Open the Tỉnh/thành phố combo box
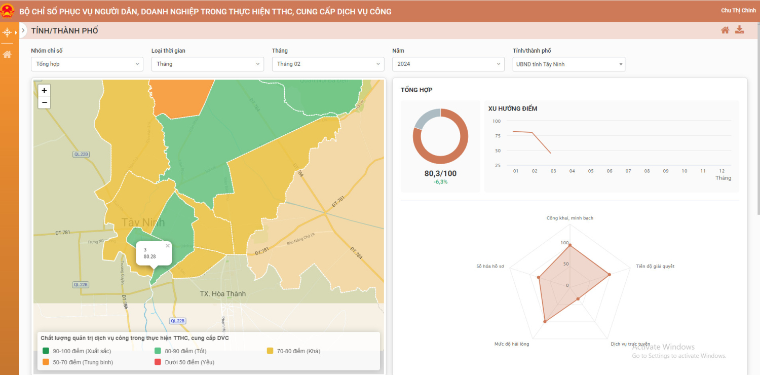The image size is (760, 375). point(569,64)
